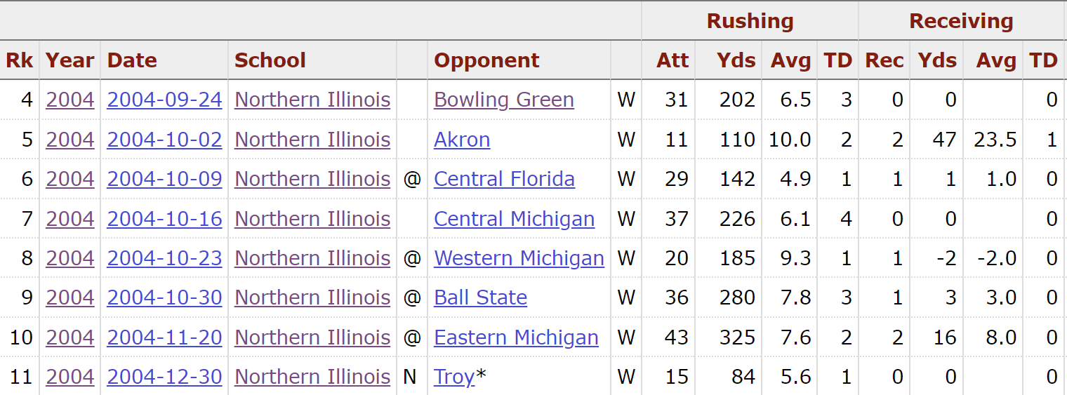Screen dimensions: 1067x395
Task: Click the Akron opponent link
Action: [462, 140]
